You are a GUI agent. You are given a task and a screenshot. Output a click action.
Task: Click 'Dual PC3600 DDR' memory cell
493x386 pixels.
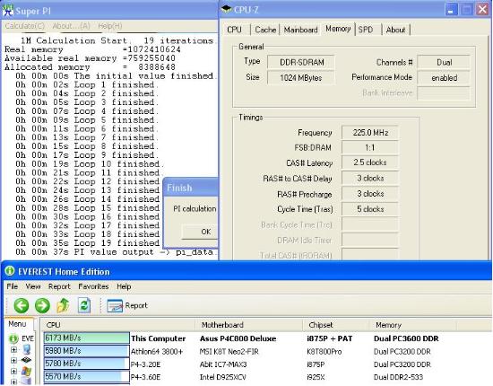coord(406,338)
